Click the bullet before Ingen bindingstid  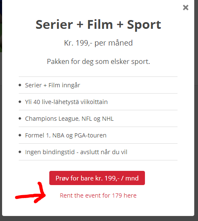click(20, 152)
